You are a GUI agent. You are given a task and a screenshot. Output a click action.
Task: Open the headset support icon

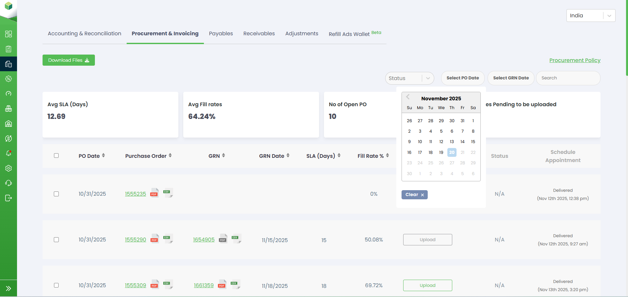click(9, 183)
